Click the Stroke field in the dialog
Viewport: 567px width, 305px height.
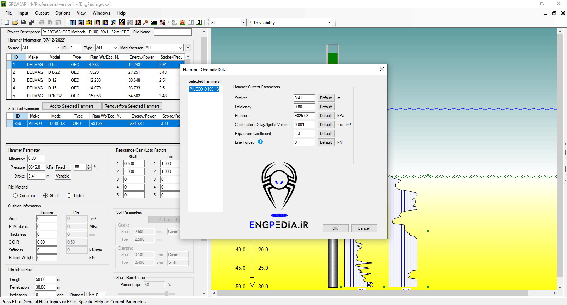304,98
